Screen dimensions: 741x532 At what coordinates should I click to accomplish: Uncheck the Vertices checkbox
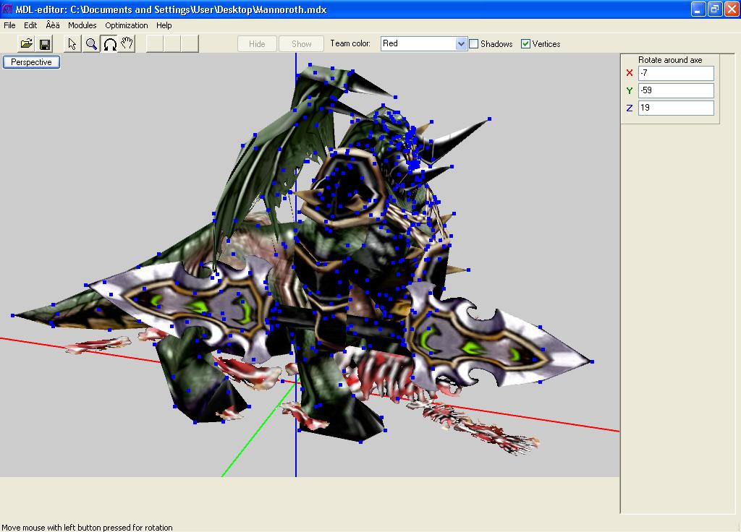pos(525,44)
